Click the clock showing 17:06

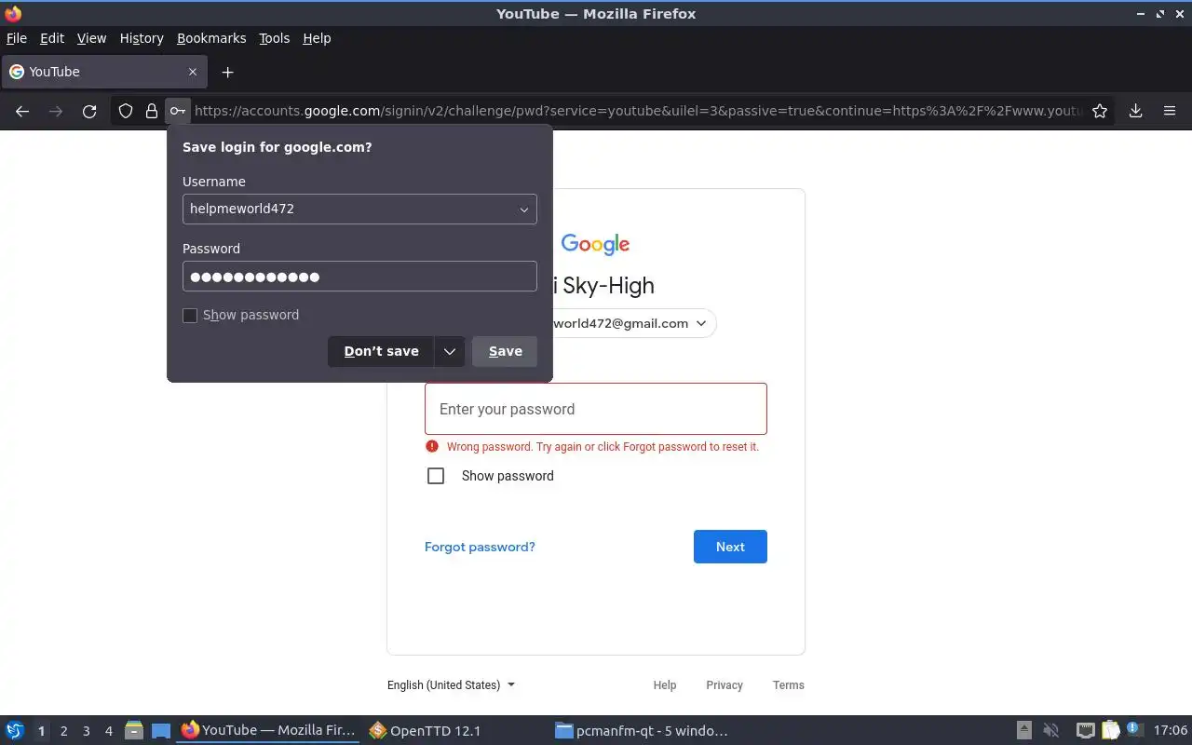pos(1170,730)
